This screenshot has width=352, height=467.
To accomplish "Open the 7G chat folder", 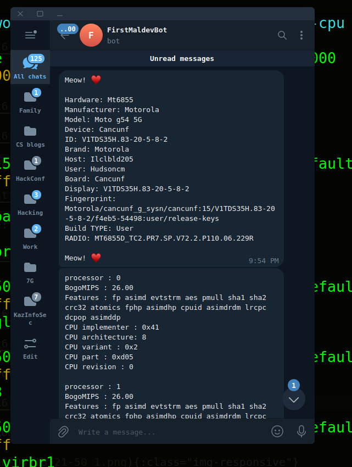I will coord(30,271).
